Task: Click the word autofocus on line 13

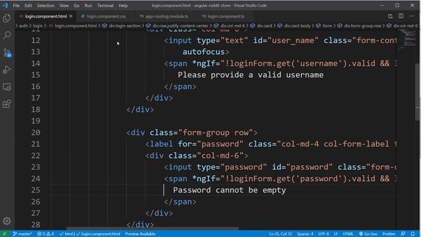Action: pyautogui.click(x=203, y=51)
